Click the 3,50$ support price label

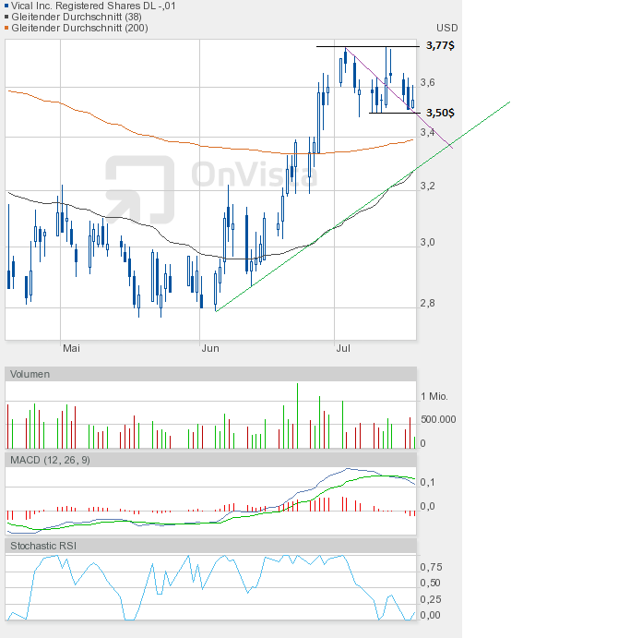(x=441, y=113)
